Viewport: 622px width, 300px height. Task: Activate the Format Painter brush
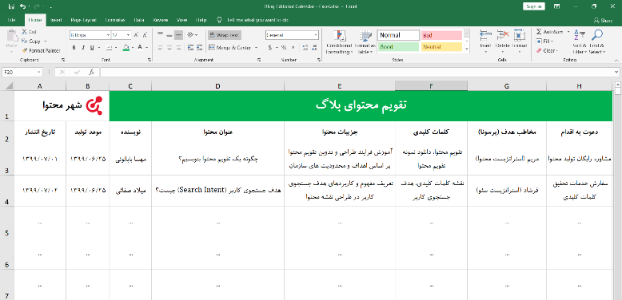click(x=25, y=50)
